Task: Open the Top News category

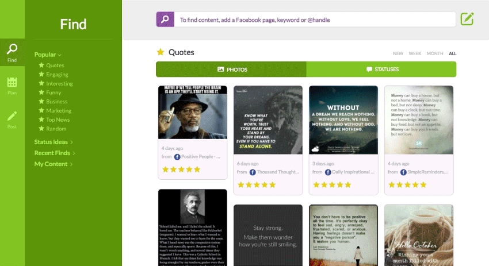Action: (58, 119)
